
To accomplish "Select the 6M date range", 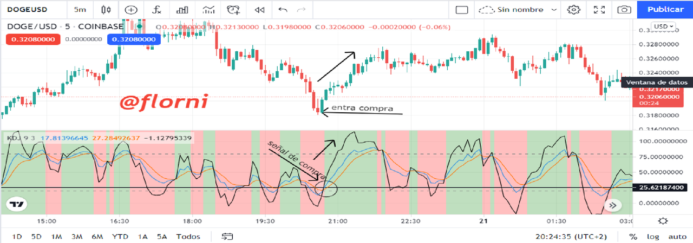I will tap(97, 237).
